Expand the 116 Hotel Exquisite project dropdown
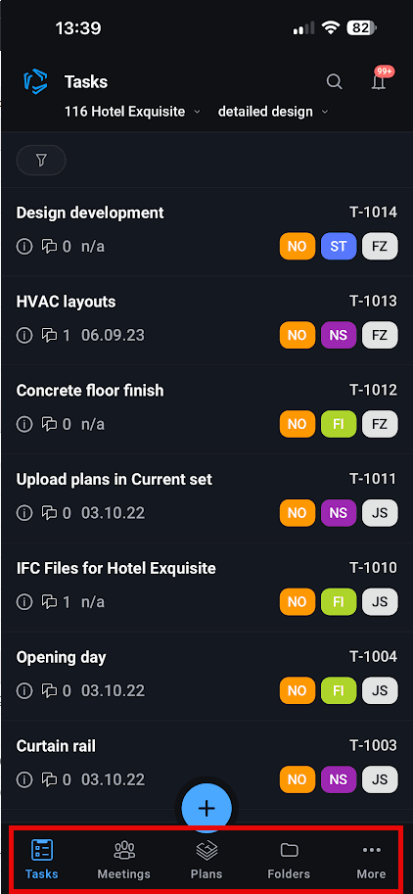This screenshot has width=413, height=894. (132, 112)
